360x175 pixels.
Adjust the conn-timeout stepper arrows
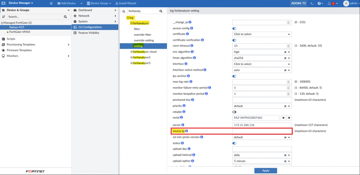288,46
